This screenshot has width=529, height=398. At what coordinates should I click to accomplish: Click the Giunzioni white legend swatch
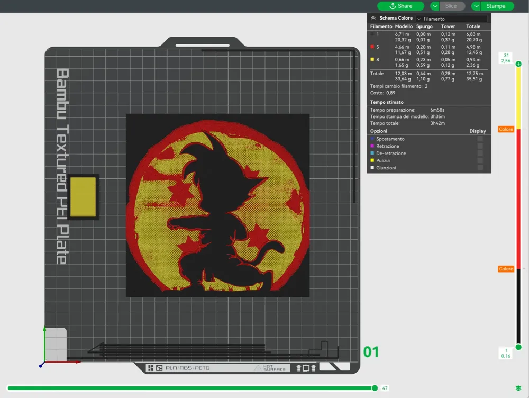372,167
